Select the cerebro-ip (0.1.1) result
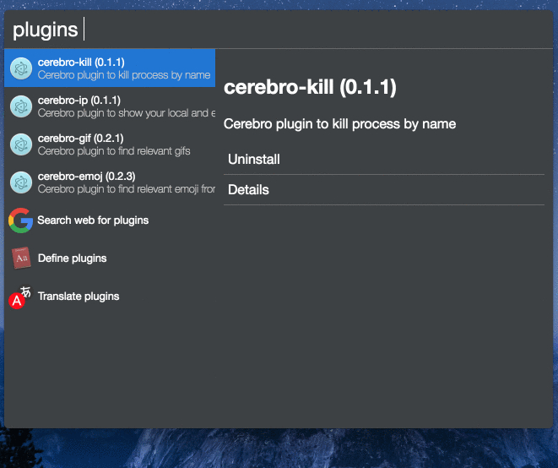The height and width of the screenshot is (468, 558). pyautogui.click(x=110, y=106)
